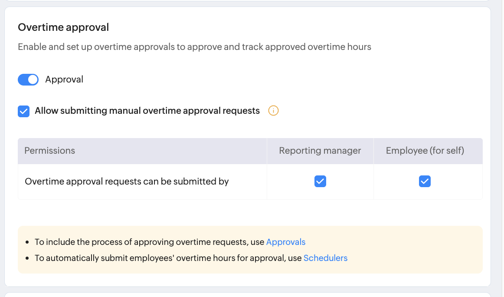The width and height of the screenshot is (504, 297).
Task: Click the Permissions column header
Action: 49,151
